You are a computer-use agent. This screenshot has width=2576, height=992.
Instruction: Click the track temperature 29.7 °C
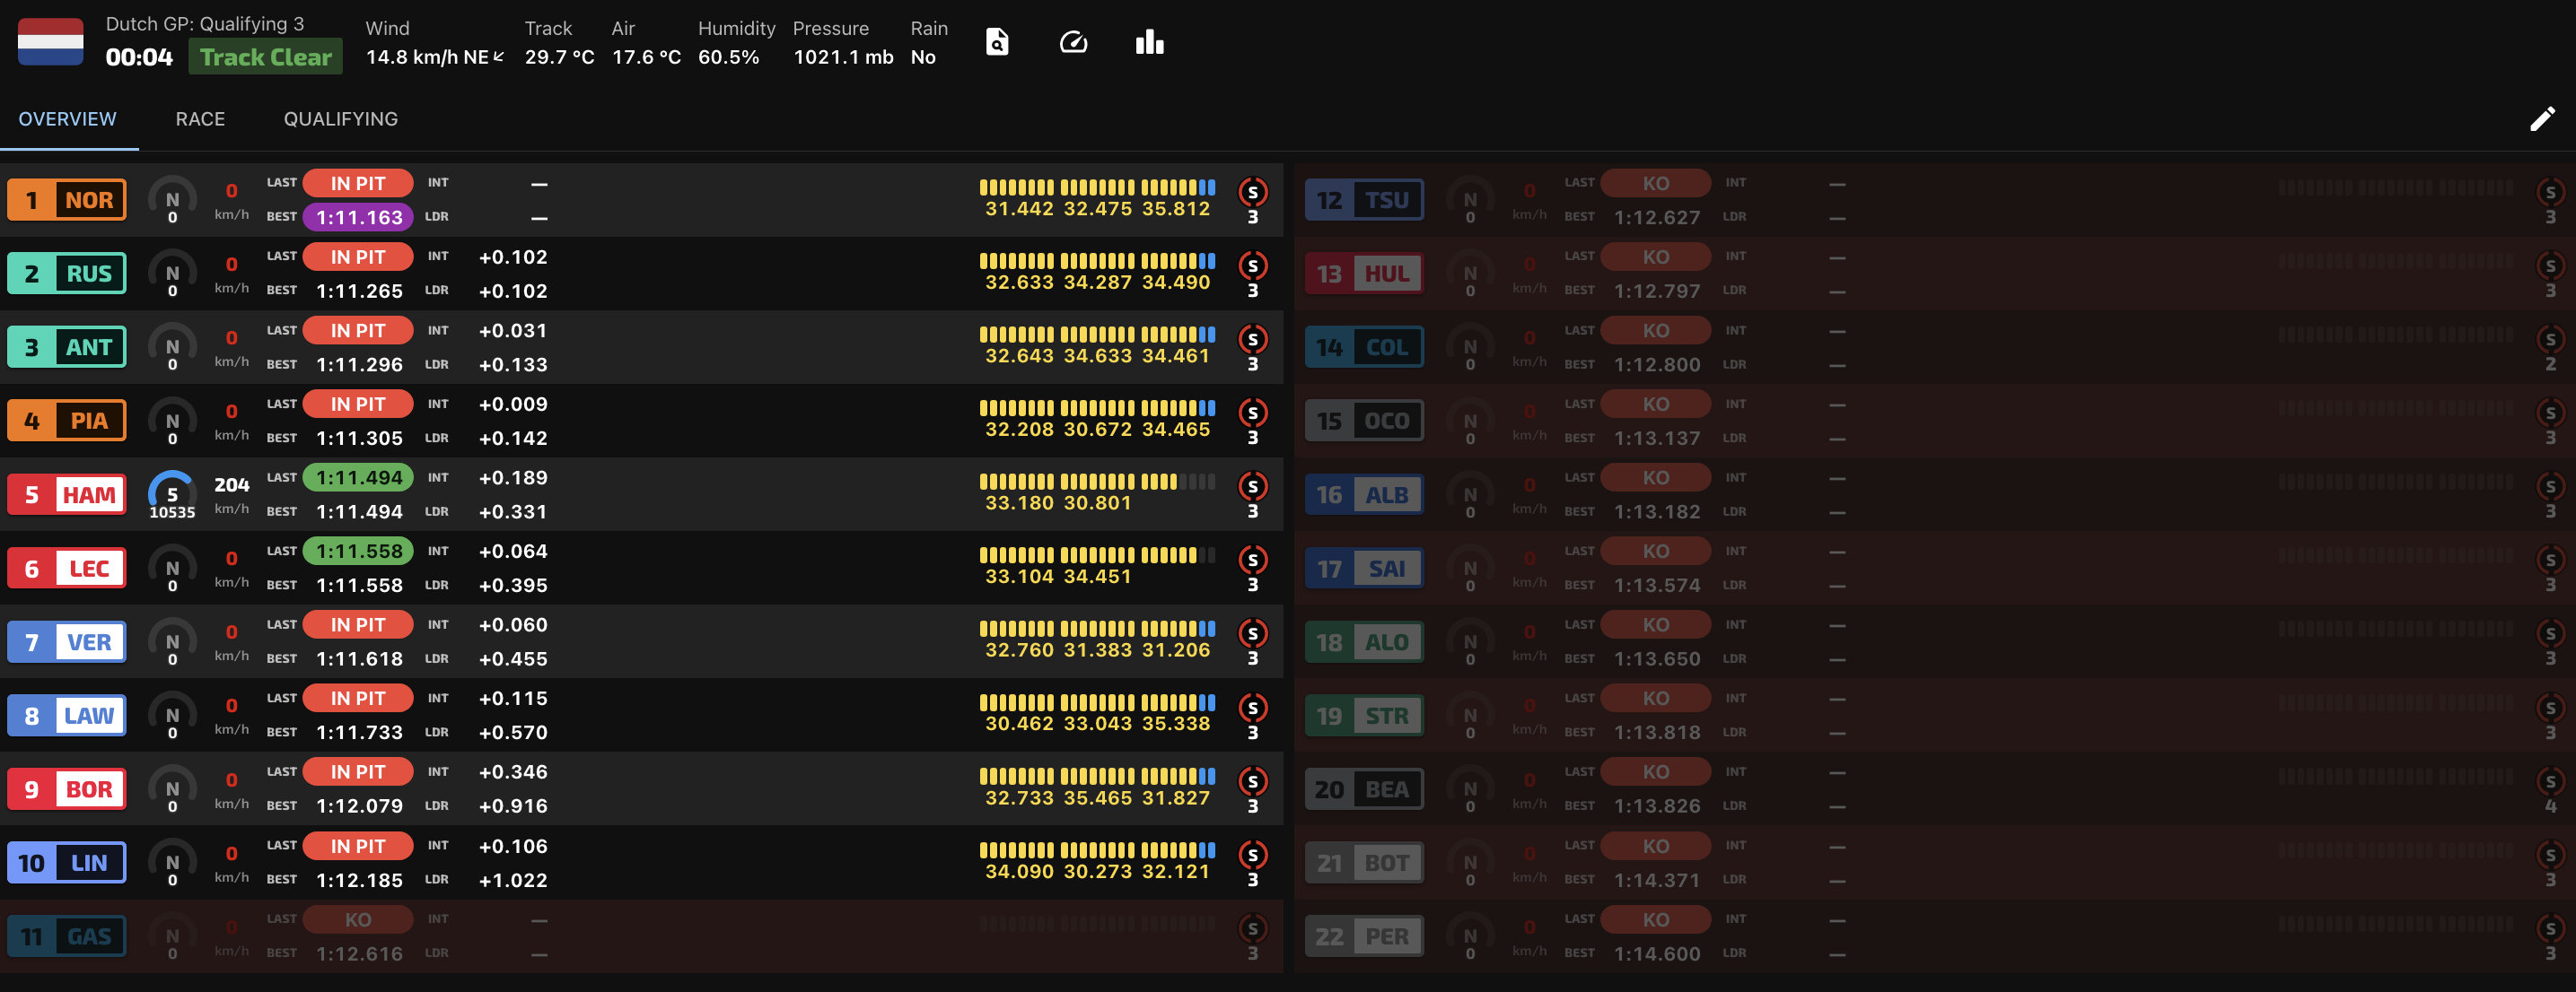(560, 57)
